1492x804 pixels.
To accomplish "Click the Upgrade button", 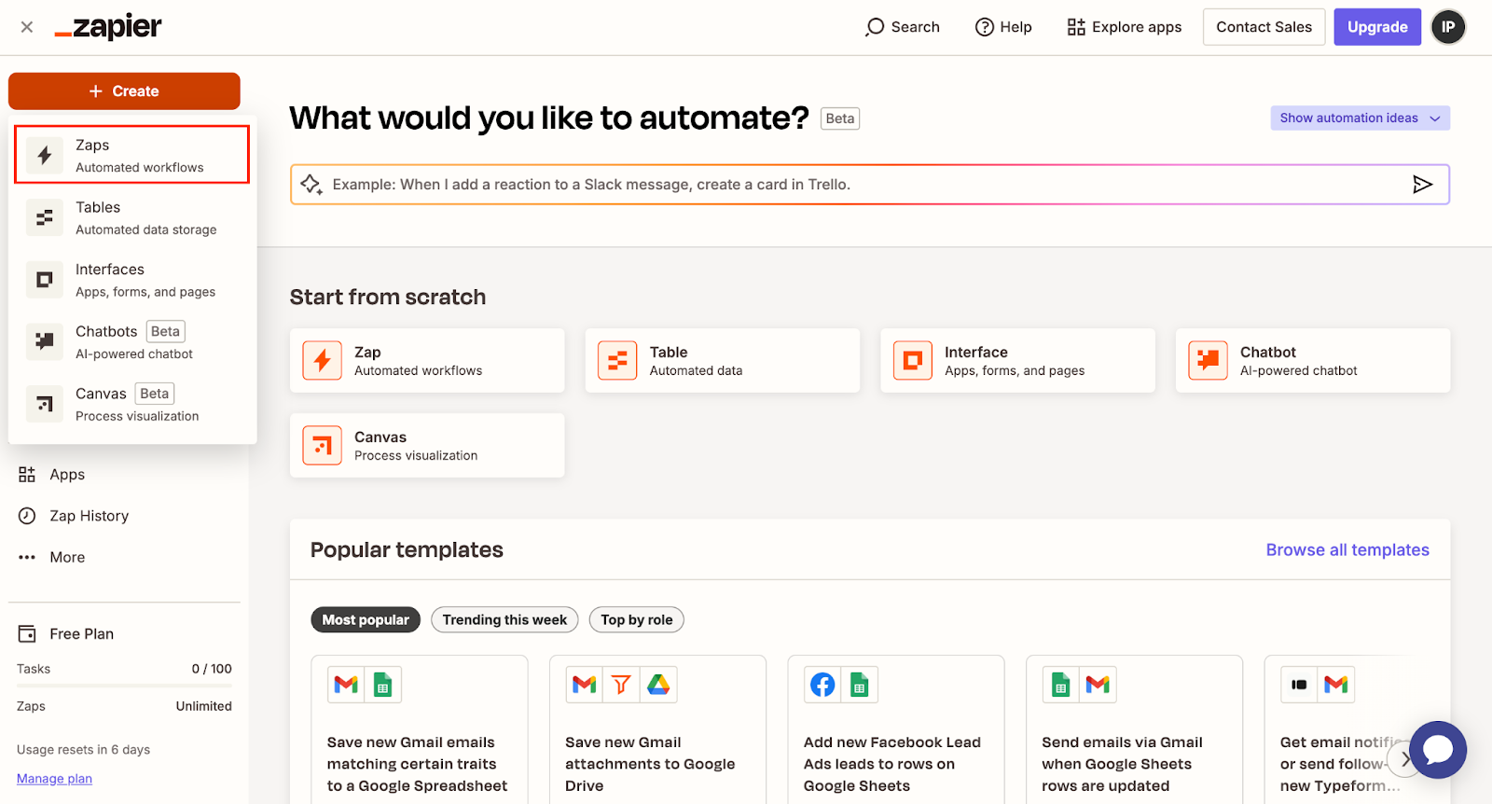I will [1376, 27].
